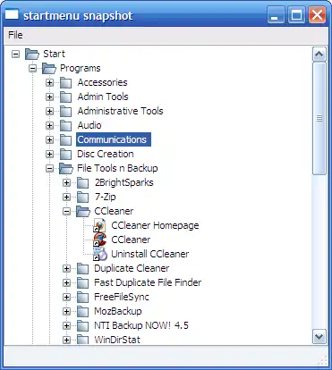Select the Uninstall CCleaner entry text
The width and height of the screenshot is (332, 370).
point(150,254)
